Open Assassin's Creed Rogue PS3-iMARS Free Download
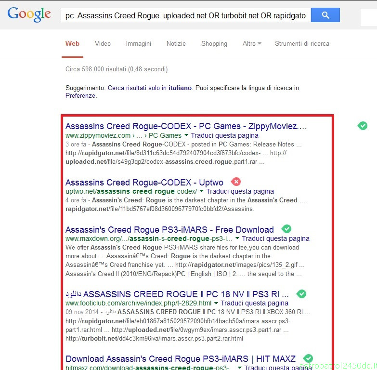This screenshot has width=377, height=370. [x=169, y=229]
